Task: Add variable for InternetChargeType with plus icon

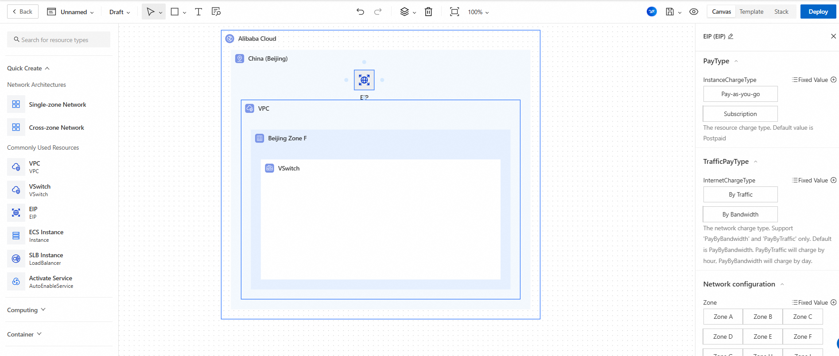Action: tap(833, 180)
